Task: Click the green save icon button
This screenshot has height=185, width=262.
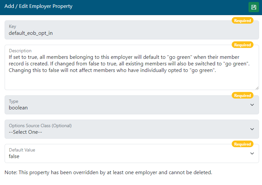Action: click(x=253, y=7)
